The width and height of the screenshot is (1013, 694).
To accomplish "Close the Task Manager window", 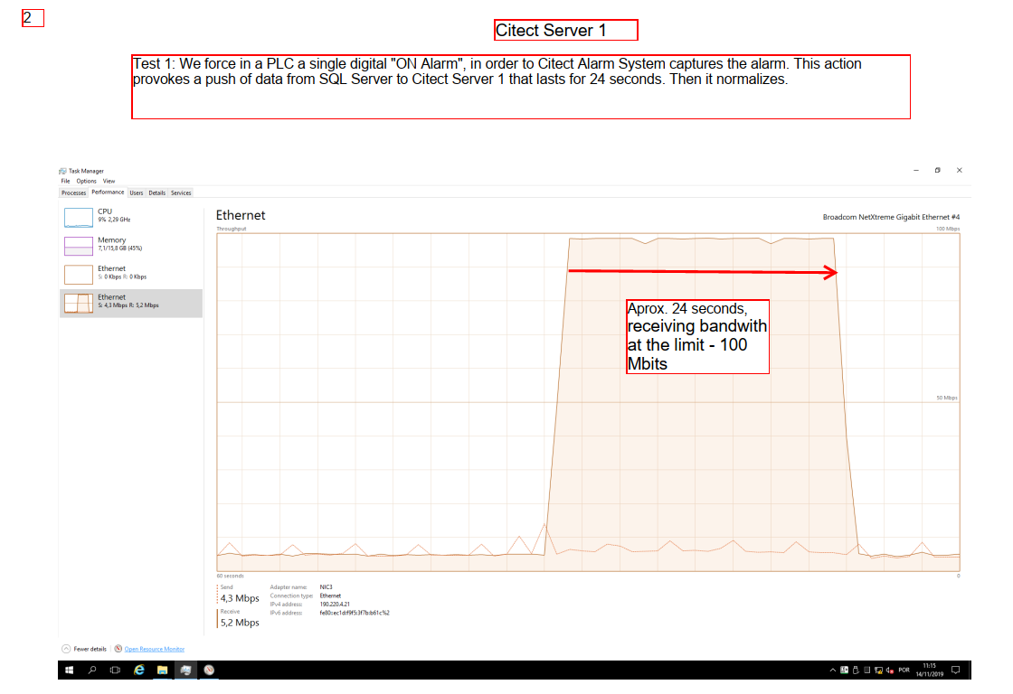I will pyautogui.click(x=960, y=171).
